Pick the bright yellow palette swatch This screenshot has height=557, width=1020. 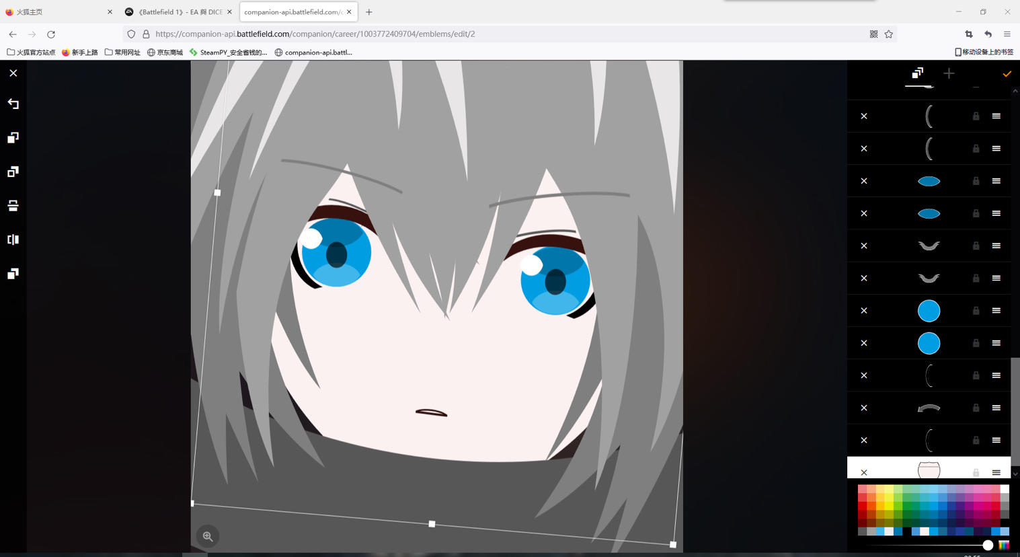pyautogui.click(x=889, y=506)
